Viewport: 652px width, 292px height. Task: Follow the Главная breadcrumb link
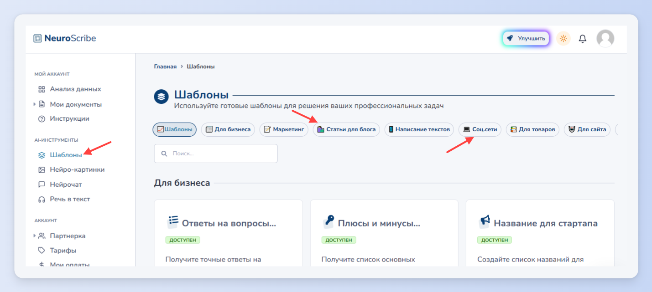point(165,67)
